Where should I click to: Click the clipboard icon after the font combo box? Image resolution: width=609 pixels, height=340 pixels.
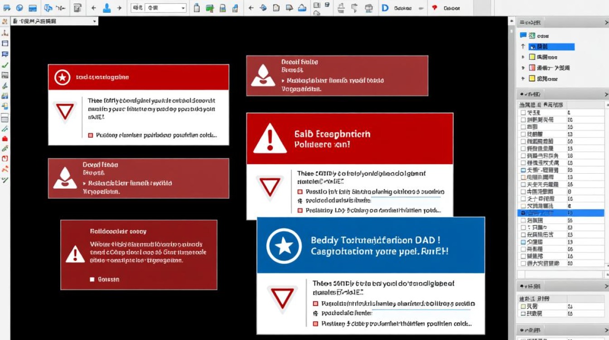click(196, 8)
